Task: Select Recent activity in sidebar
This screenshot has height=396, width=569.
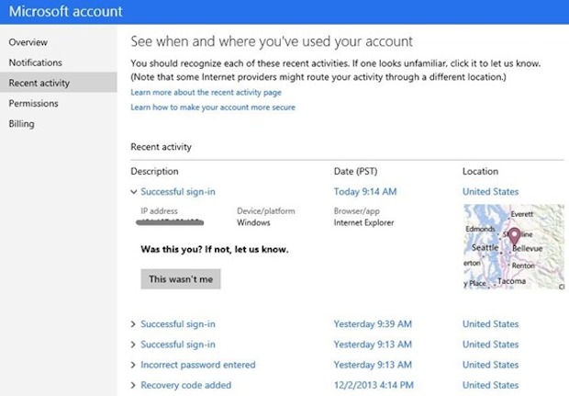Action: (39, 83)
